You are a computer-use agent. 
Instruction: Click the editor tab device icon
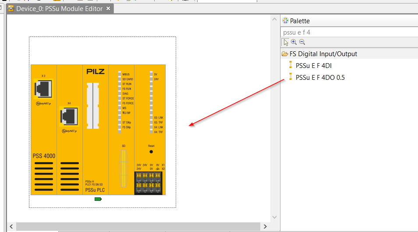pos(11,8)
